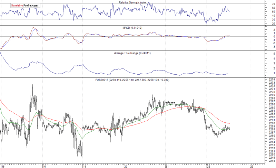
Task: Click the SunshineProfits.com logo
Action: pyautogui.click(x=20, y=6)
